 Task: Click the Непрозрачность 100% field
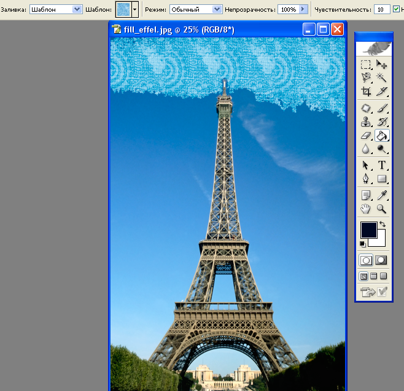pyautogui.click(x=289, y=10)
